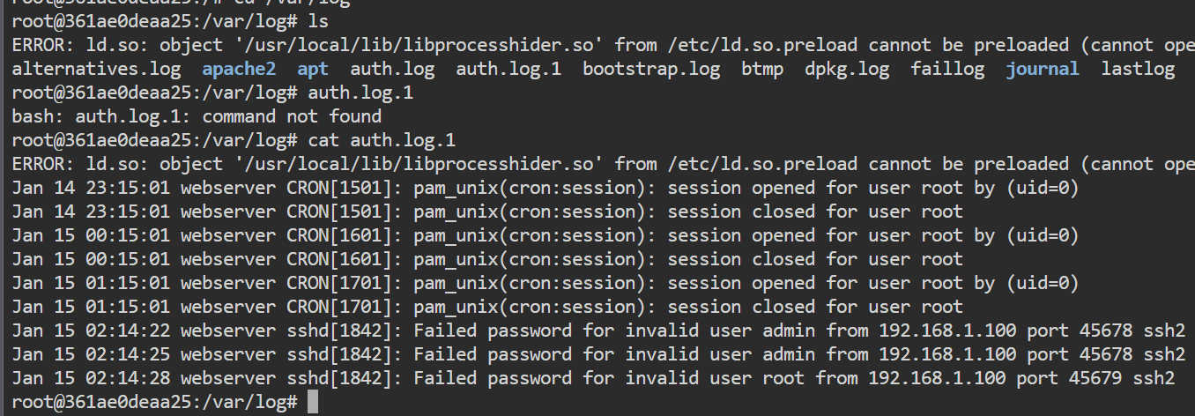Screen dimensions: 1195x416
Task: Click the blinking cursor at the last prompt
Action: point(313,403)
